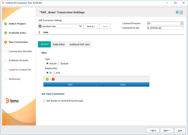Click the bmc logo in sidebar
This screenshot has width=188, height=135.
tap(12, 101)
